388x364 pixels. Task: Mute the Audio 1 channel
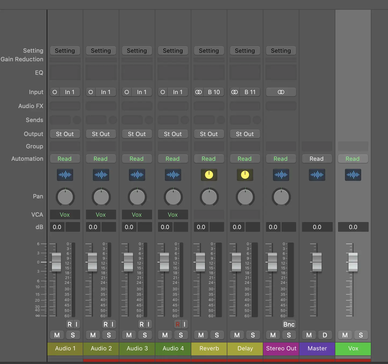pyautogui.click(x=57, y=335)
